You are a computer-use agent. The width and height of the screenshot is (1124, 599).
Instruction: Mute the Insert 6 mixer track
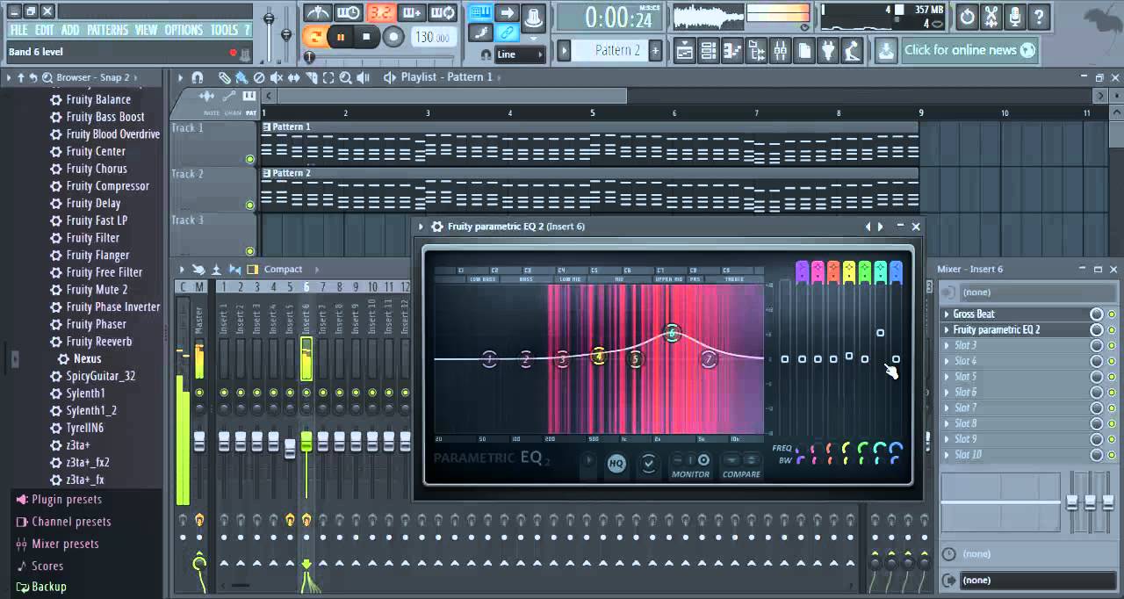pyautogui.click(x=306, y=393)
